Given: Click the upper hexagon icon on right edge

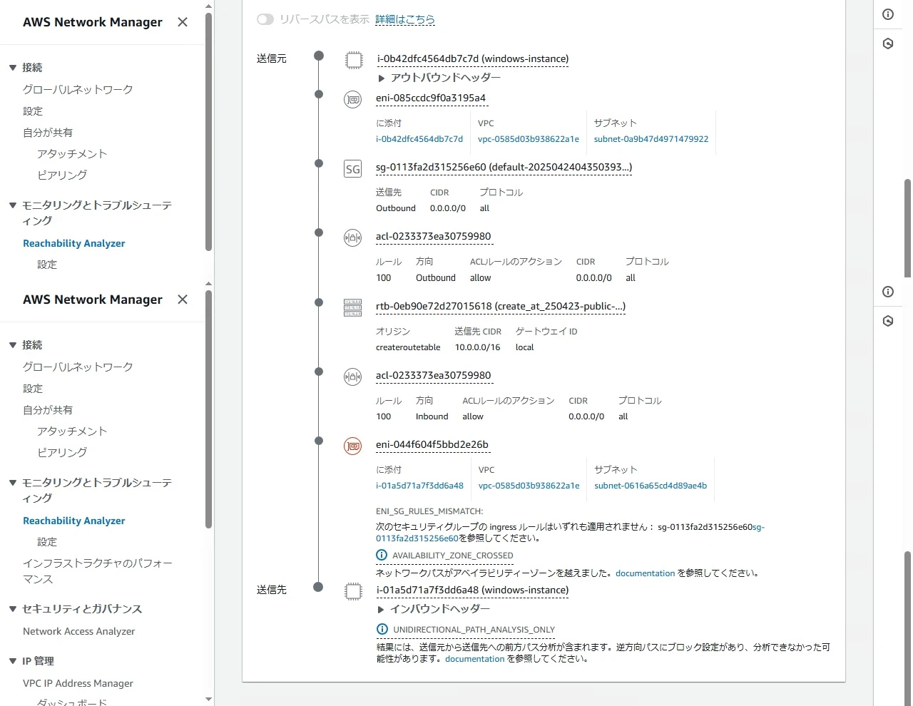Looking at the screenshot, I should pyautogui.click(x=888, y=44).
